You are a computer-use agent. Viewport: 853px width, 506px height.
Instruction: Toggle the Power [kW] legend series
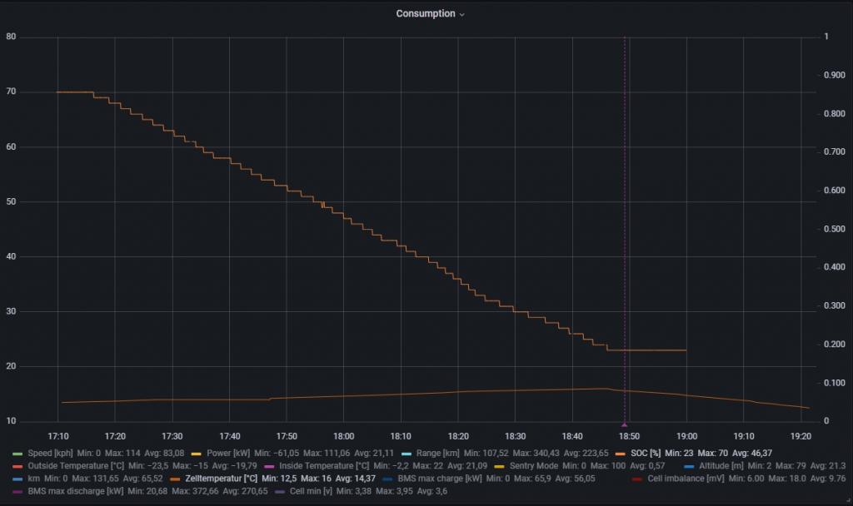point(228,453)
